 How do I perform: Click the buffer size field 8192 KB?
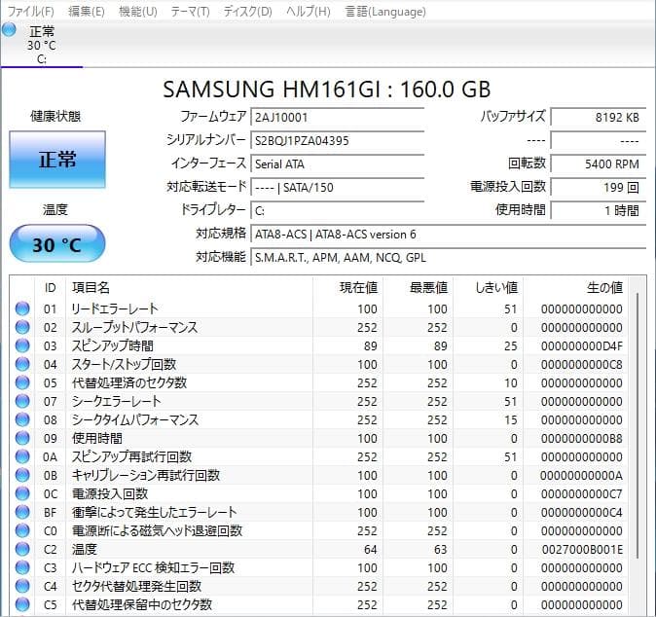click(x=599, y=117)
